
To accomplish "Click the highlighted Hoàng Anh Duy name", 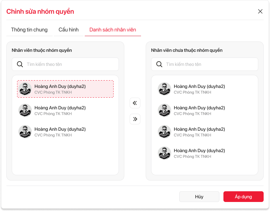I will coord(60,86).
